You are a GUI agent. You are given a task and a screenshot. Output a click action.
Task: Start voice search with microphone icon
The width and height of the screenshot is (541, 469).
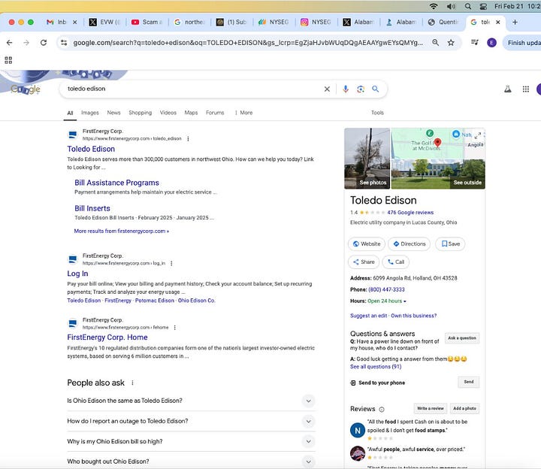346,89
